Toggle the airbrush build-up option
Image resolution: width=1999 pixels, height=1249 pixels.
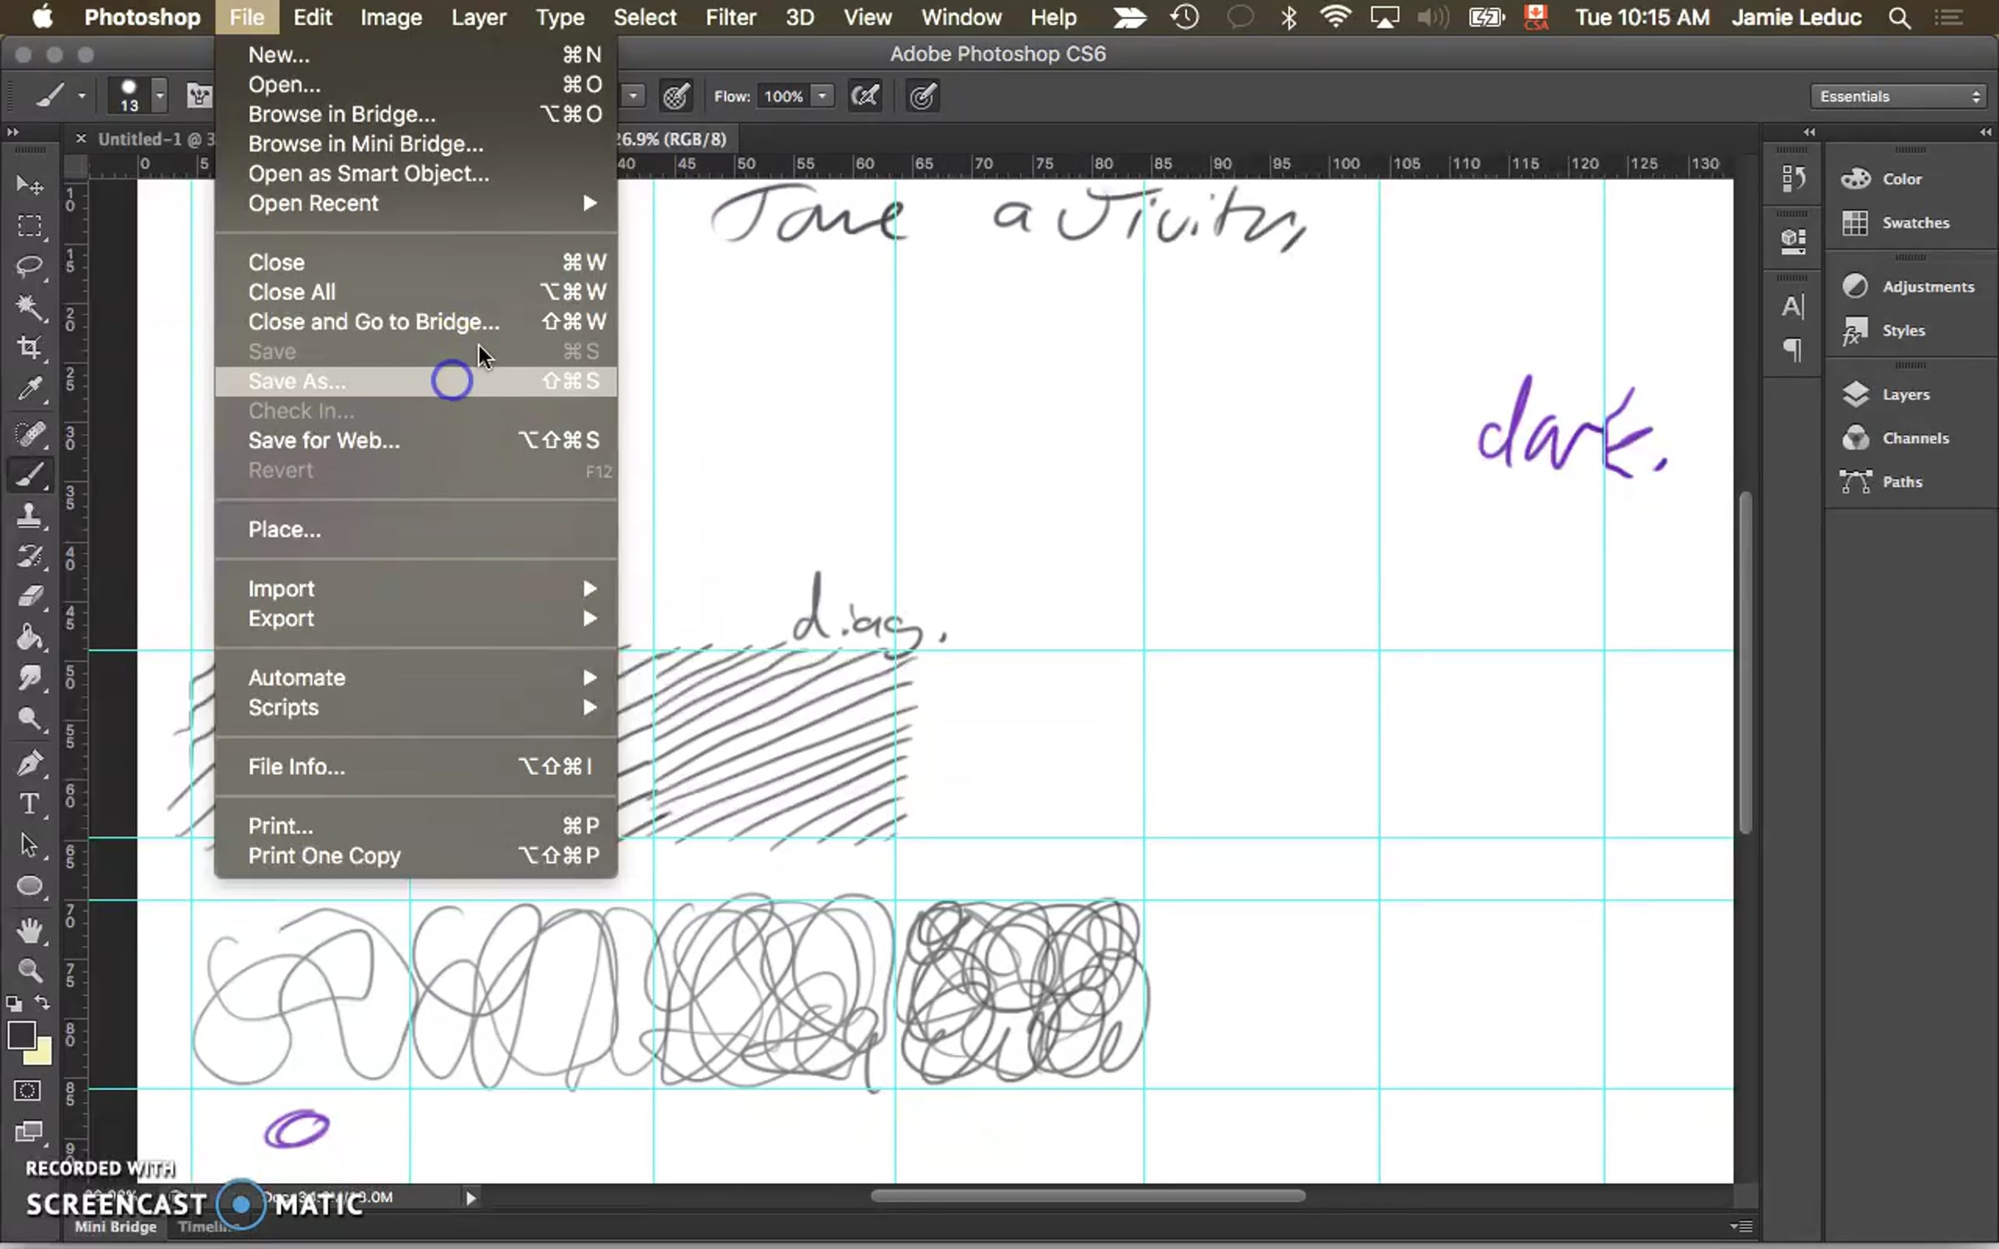point(865,97)
